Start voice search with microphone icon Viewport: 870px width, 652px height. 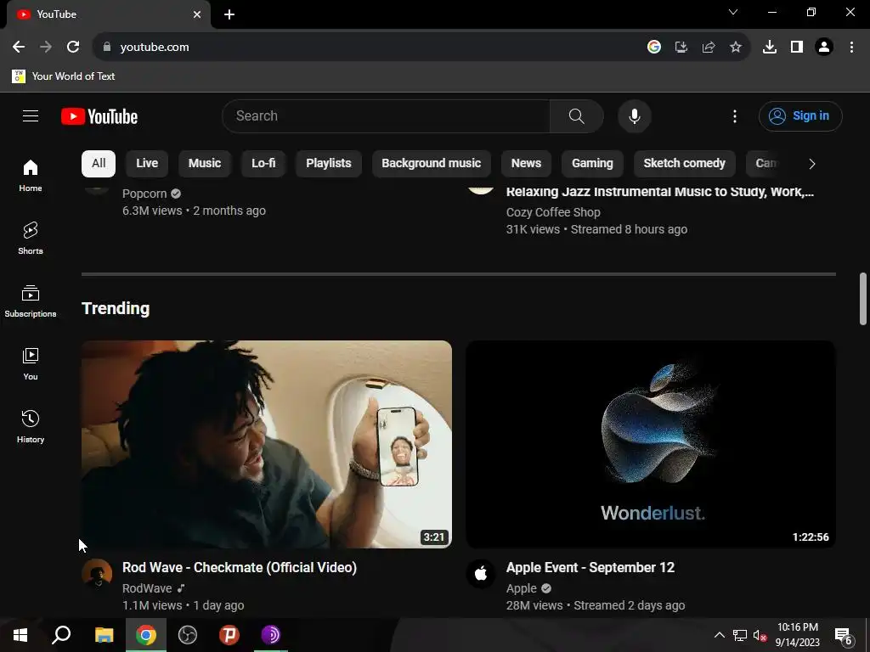point(634,115)
